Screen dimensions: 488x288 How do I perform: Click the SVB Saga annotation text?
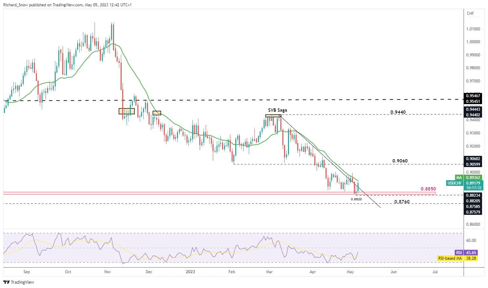coord(277,110)
